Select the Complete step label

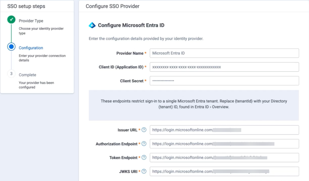[27, 75]
